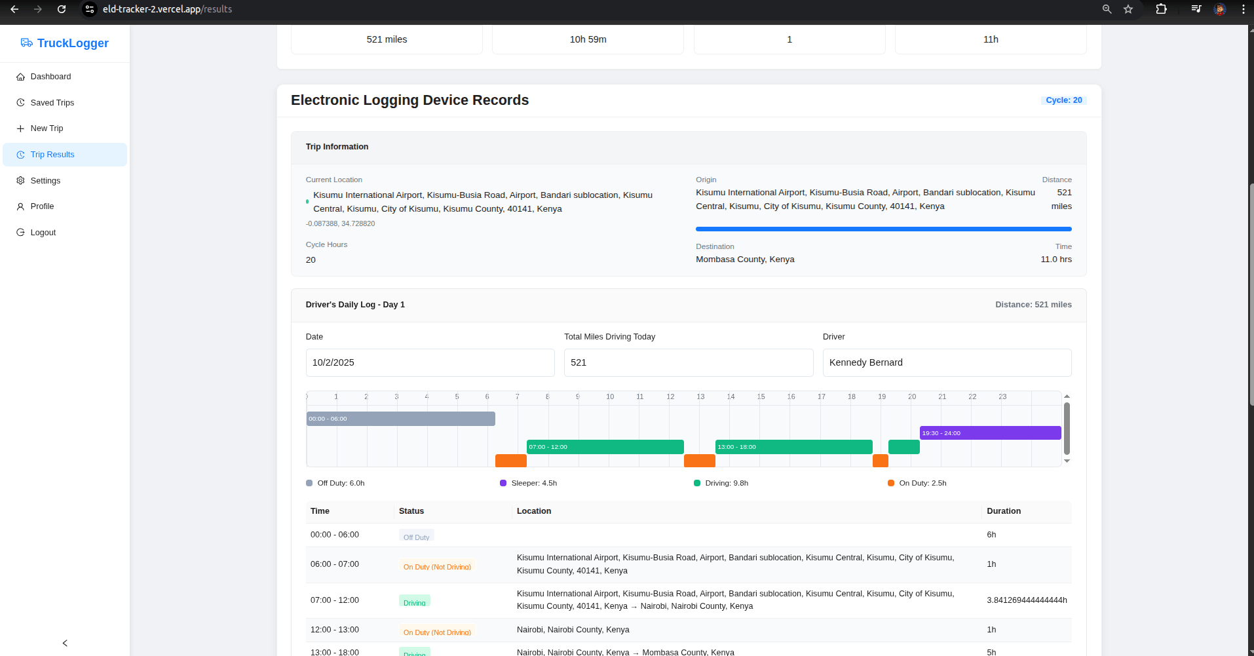1254x656 pixels.
Task: Click the Trip Results clock icon
Action: click(20, 155)
